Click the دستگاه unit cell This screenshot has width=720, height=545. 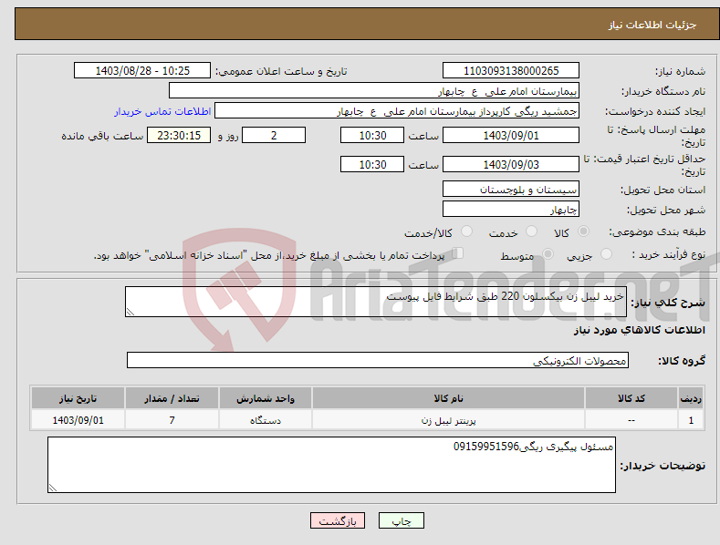coord(266,420)
